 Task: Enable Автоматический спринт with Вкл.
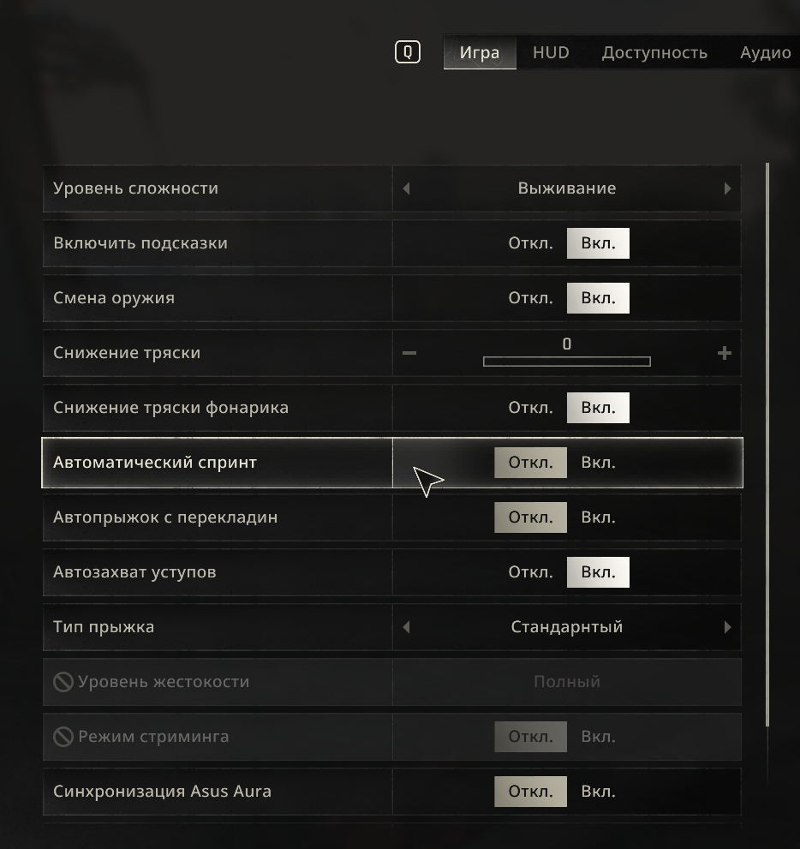pos(598,463)
